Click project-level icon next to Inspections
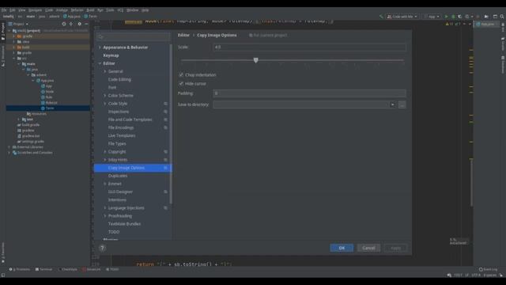This screenshot has height=285, width=506. [x=165, y=112]
